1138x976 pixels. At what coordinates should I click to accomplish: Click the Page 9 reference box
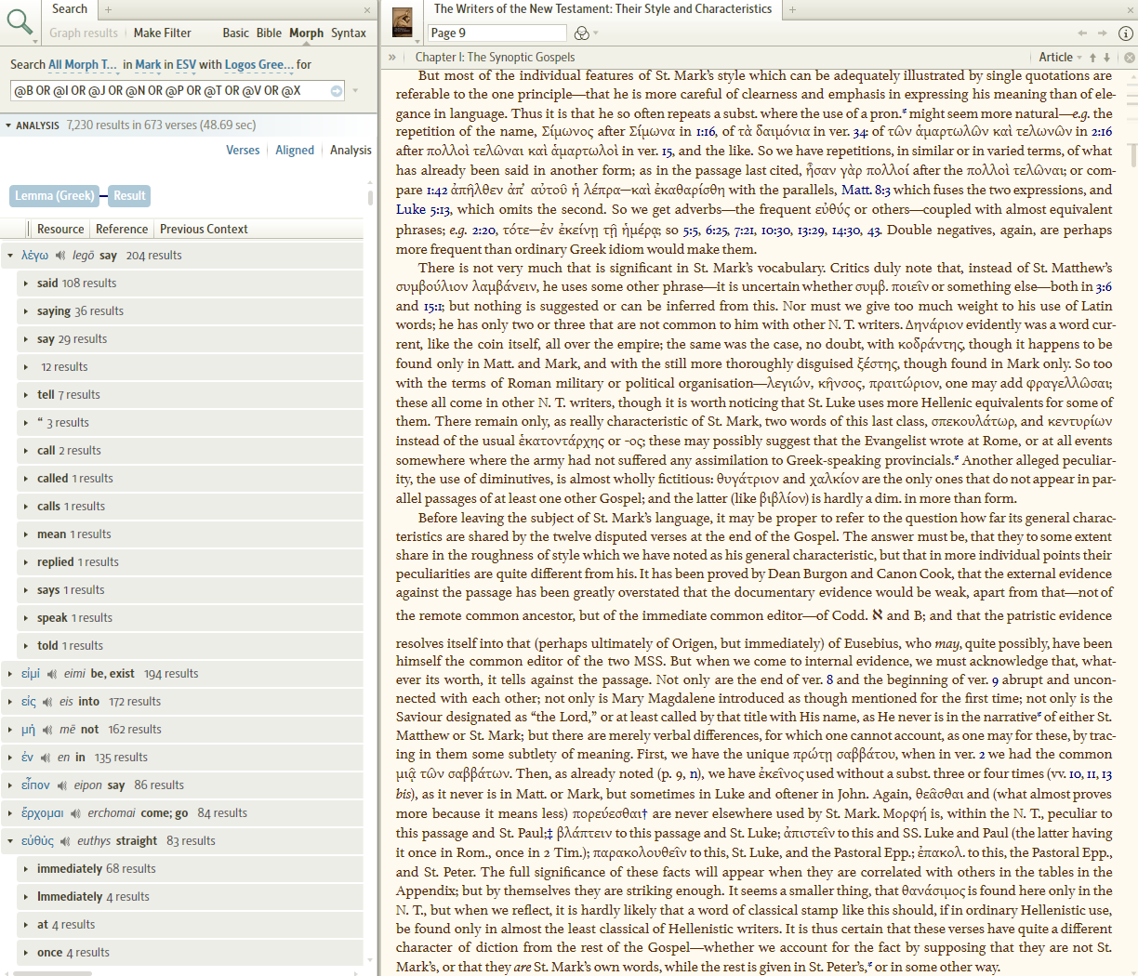pyautogui.click(x=496, y=33)
